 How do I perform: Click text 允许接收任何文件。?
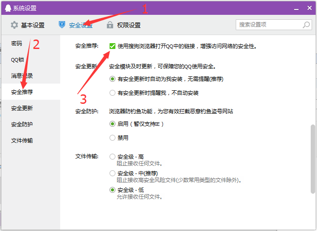(x=140, y=196)
